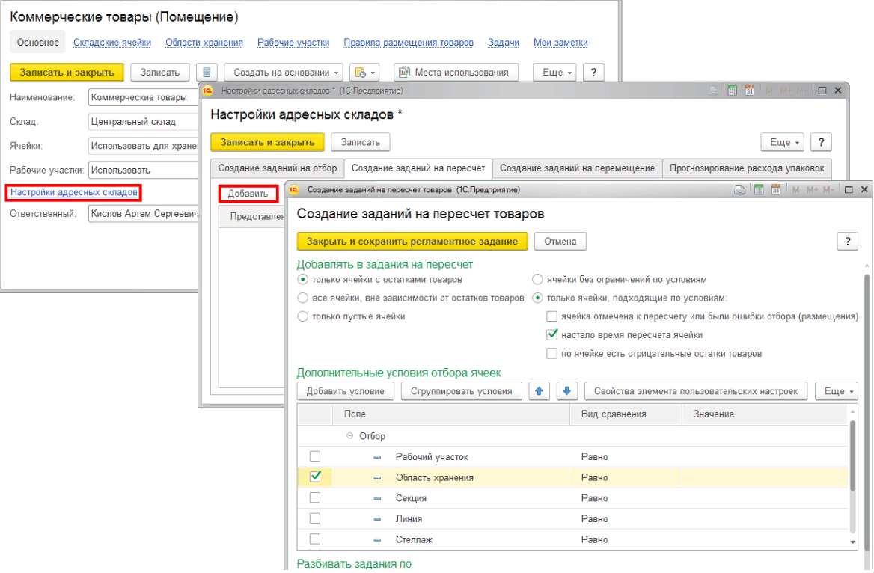Open Места использования report
Viewport: 874px width, 573px height.
click(x=456, y=72)
